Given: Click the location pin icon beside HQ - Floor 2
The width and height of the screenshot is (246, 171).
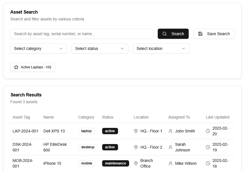Looking at the screenshot, I should [x=136, y=147].
